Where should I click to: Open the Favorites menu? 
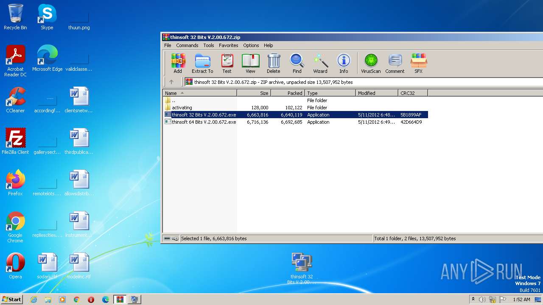pyautogui.click(x=228, y=45)
